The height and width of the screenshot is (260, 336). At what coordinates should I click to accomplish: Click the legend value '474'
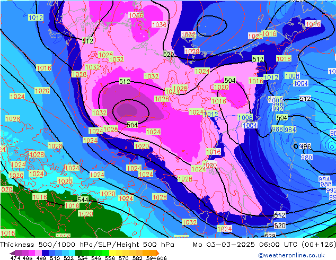click(15, 258)
